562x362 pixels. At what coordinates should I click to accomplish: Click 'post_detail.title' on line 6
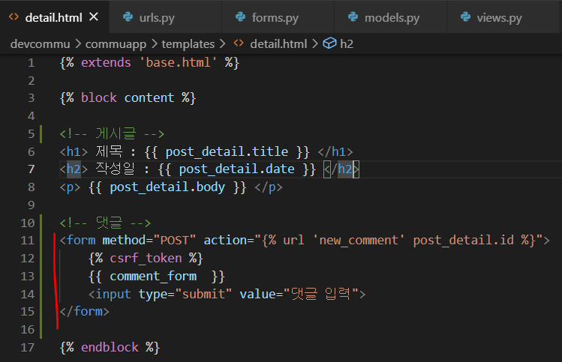pyautogui.click(x=227, y=151)
